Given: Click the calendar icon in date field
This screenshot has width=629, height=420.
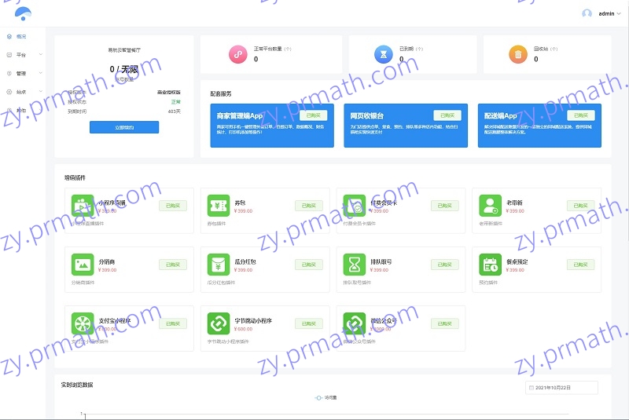Looking at the screenshot, I should [532, 388].
